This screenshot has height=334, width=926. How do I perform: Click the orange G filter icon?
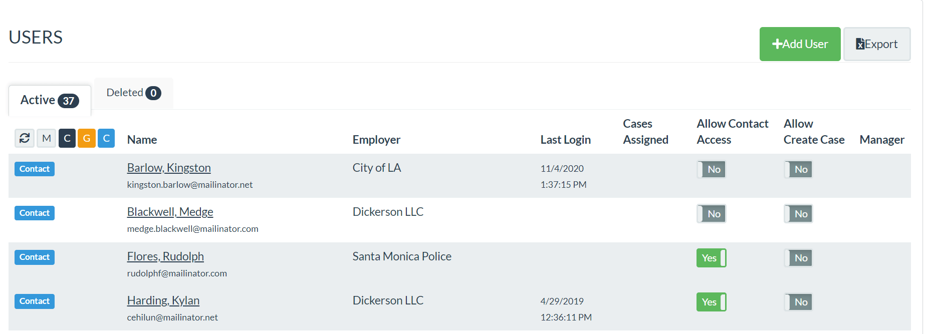point(86,138)
